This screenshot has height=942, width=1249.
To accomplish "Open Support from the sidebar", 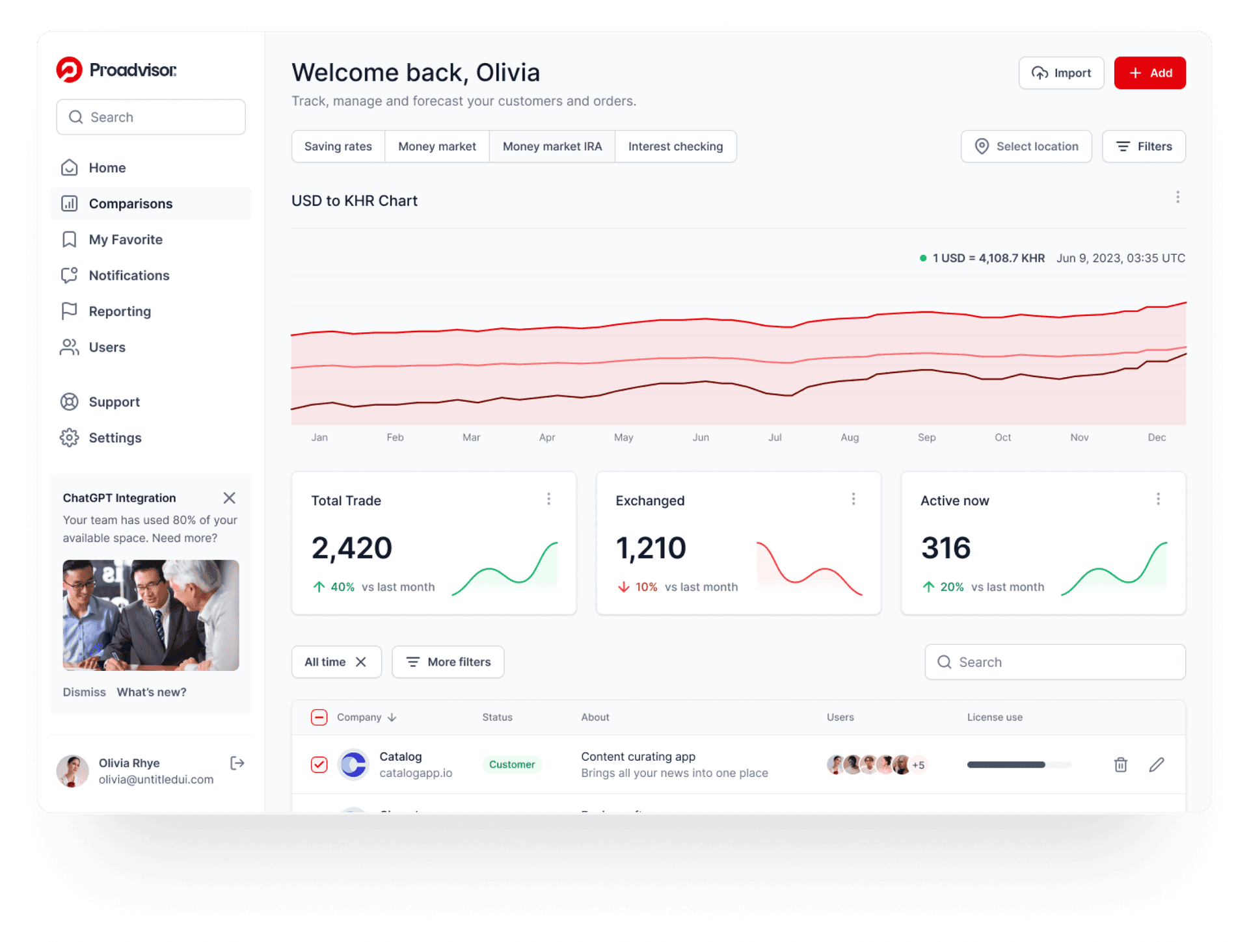I will click(114, 402).
